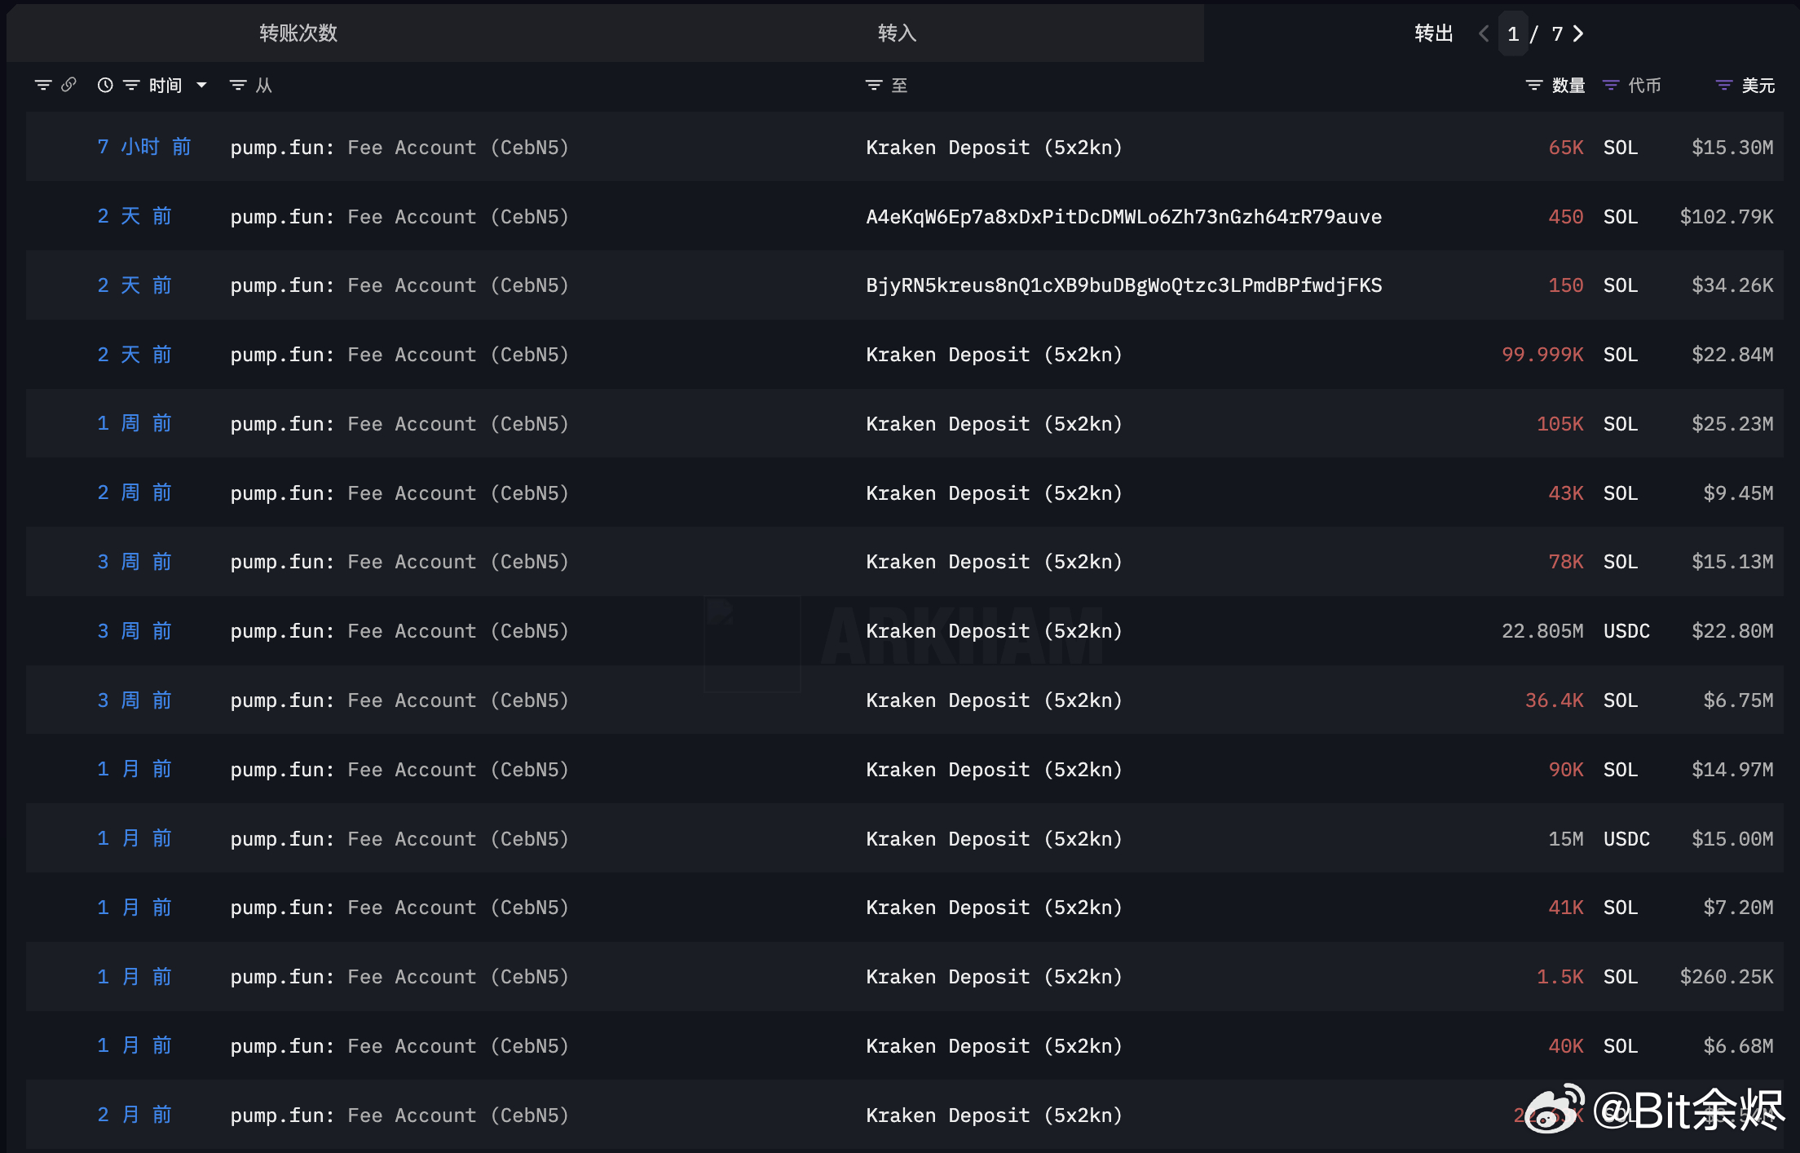The image size is (1800, 1153).
Task: Switch to the 转入 tab
Action: point(898,33)
